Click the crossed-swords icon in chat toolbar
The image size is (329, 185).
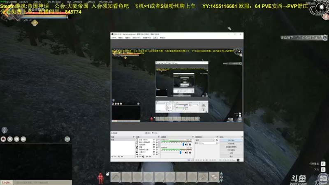point(10,139)
